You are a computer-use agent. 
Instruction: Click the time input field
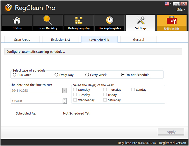36,101
